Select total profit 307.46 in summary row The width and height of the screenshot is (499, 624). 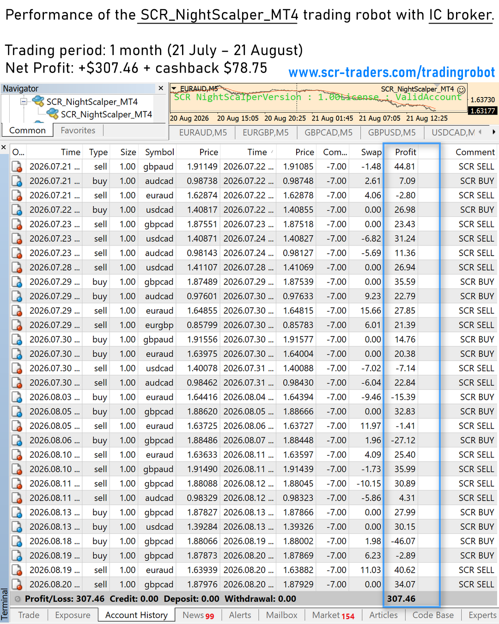(x=401, y=599)
